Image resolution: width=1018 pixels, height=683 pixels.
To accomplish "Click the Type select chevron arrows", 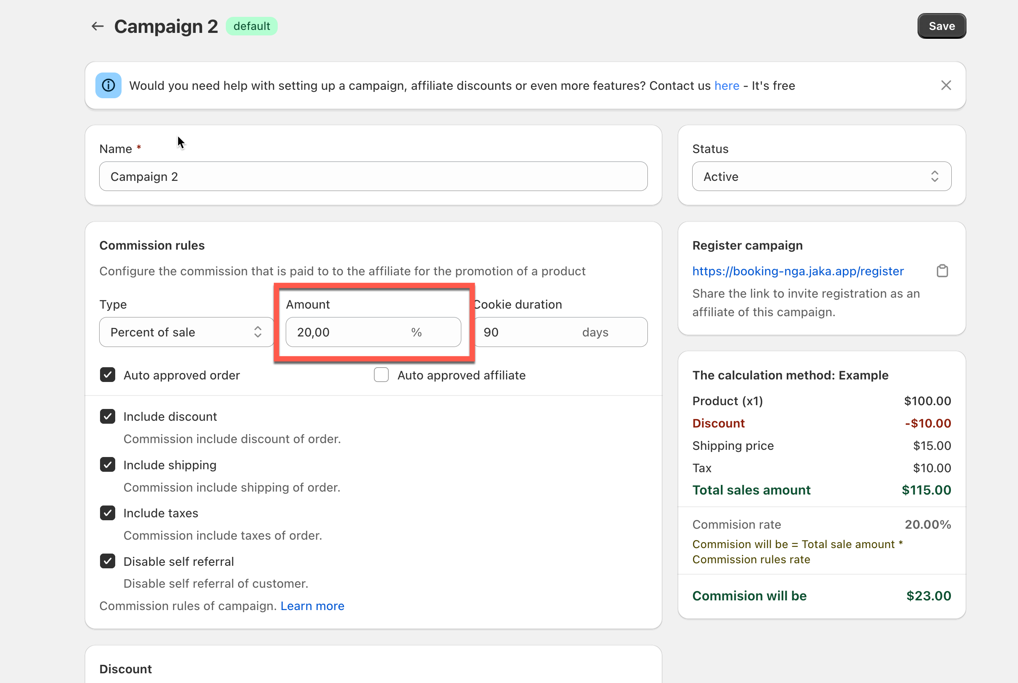I will point(257,332).
